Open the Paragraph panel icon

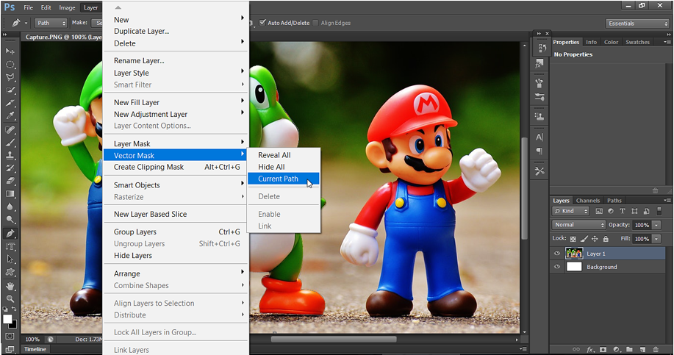coord(539,151)
